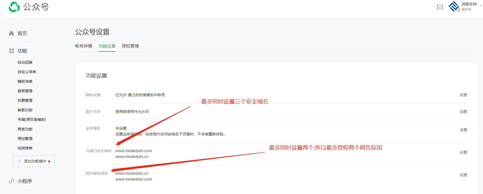Open 原创管理 in the sidebar

(25, 139)
